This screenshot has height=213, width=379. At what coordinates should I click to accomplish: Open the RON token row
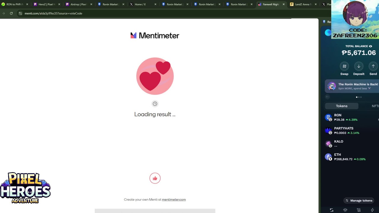tap(352, 117)
